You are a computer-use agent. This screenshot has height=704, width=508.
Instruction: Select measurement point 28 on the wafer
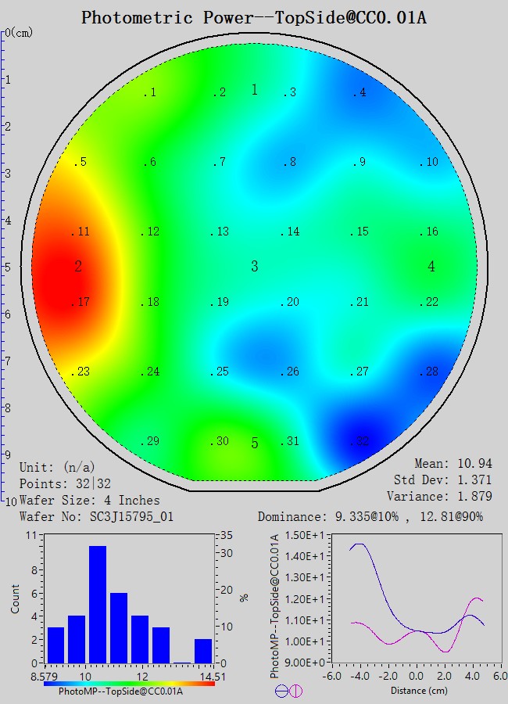(x=429, y=372)
